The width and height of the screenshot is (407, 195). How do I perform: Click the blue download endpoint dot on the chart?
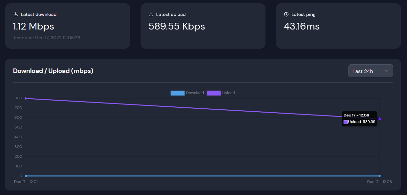click(x=380, y=176)
